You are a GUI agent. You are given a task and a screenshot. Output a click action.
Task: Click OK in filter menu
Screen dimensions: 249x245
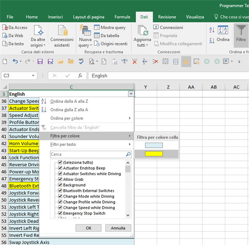pos(88,228)
